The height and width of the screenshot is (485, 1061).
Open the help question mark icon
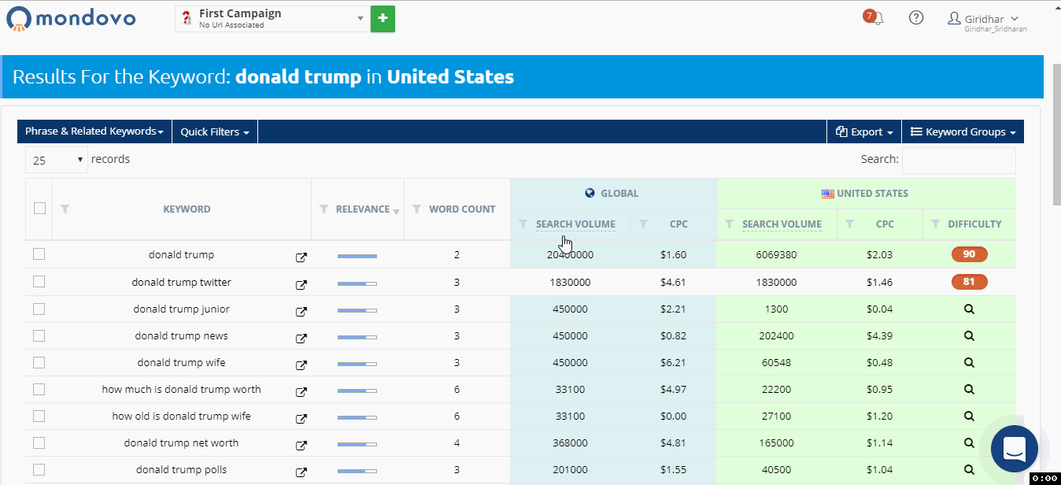[x=916, y=17]
